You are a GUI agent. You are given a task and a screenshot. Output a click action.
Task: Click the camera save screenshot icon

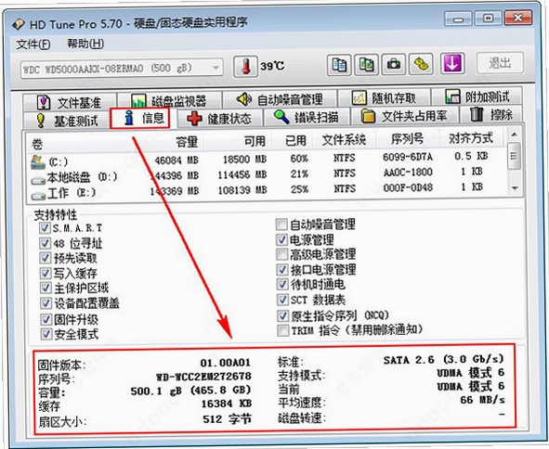[x=394, y=65]
